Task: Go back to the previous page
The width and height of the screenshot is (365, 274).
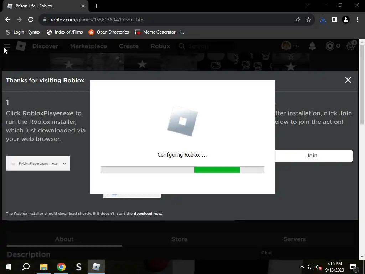Action: [8, 20]
